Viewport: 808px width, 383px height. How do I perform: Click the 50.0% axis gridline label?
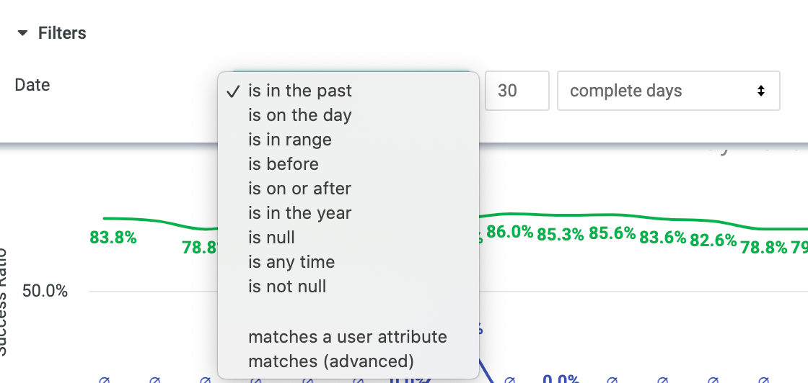[x=45, y=292]
